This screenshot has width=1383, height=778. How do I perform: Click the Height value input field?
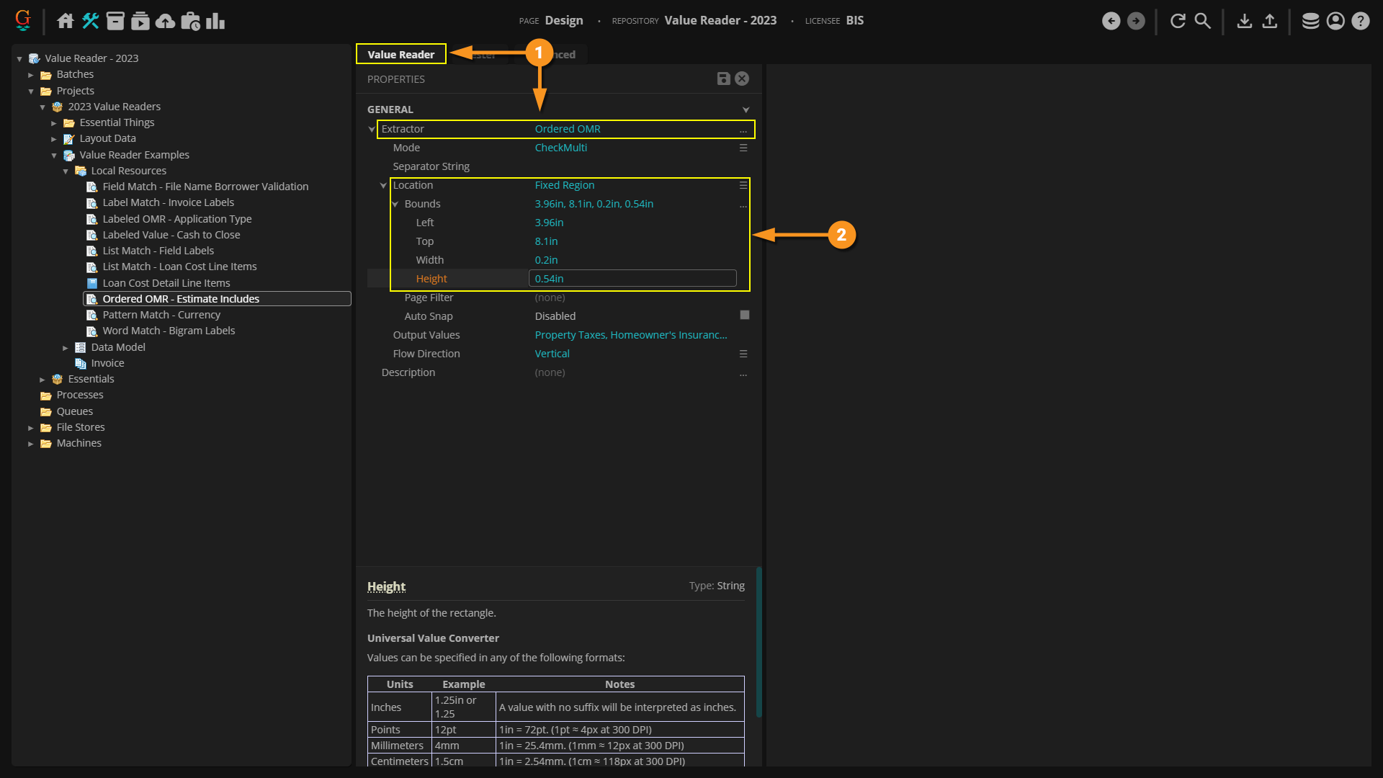tap(632, 279)
